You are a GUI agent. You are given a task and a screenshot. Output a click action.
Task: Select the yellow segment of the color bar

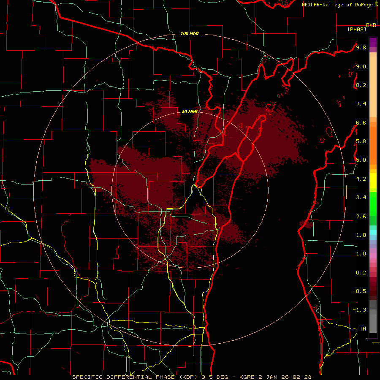[x=373, y=181]
